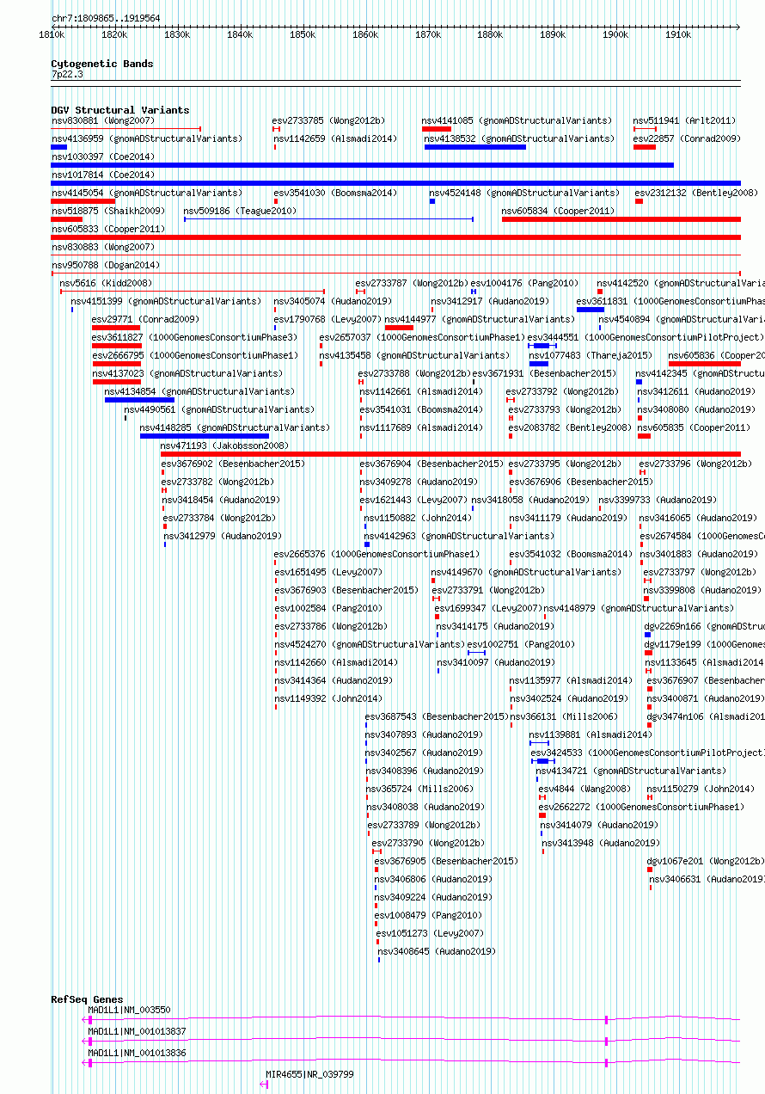Screen dimensions: 765x1094
Task: Open nsv605834 (Cooper2011) label
Action: pos(559,211)
